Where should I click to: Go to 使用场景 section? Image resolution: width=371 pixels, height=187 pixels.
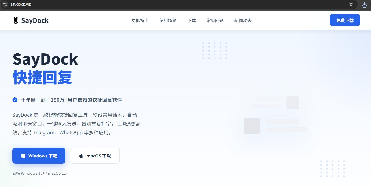pyautogui.click(x=168, y=20)
